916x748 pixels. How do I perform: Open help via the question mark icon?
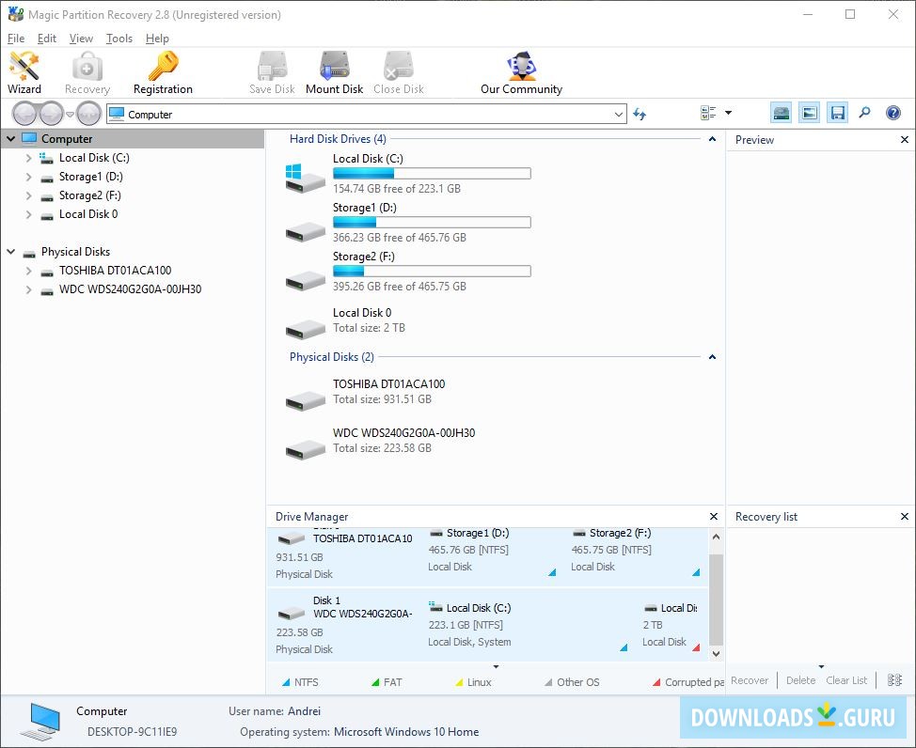click(x=891, y=112)
